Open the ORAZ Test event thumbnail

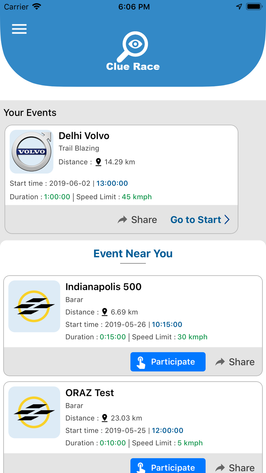[x=34, y=412]
